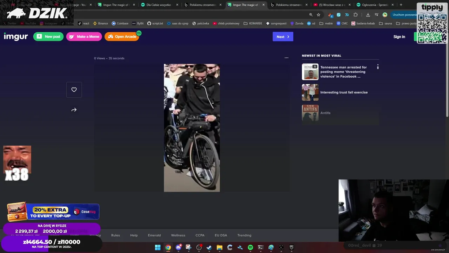Open the 'Tennessee man arrested' viral post
The image size is (449, 253).
343,72
